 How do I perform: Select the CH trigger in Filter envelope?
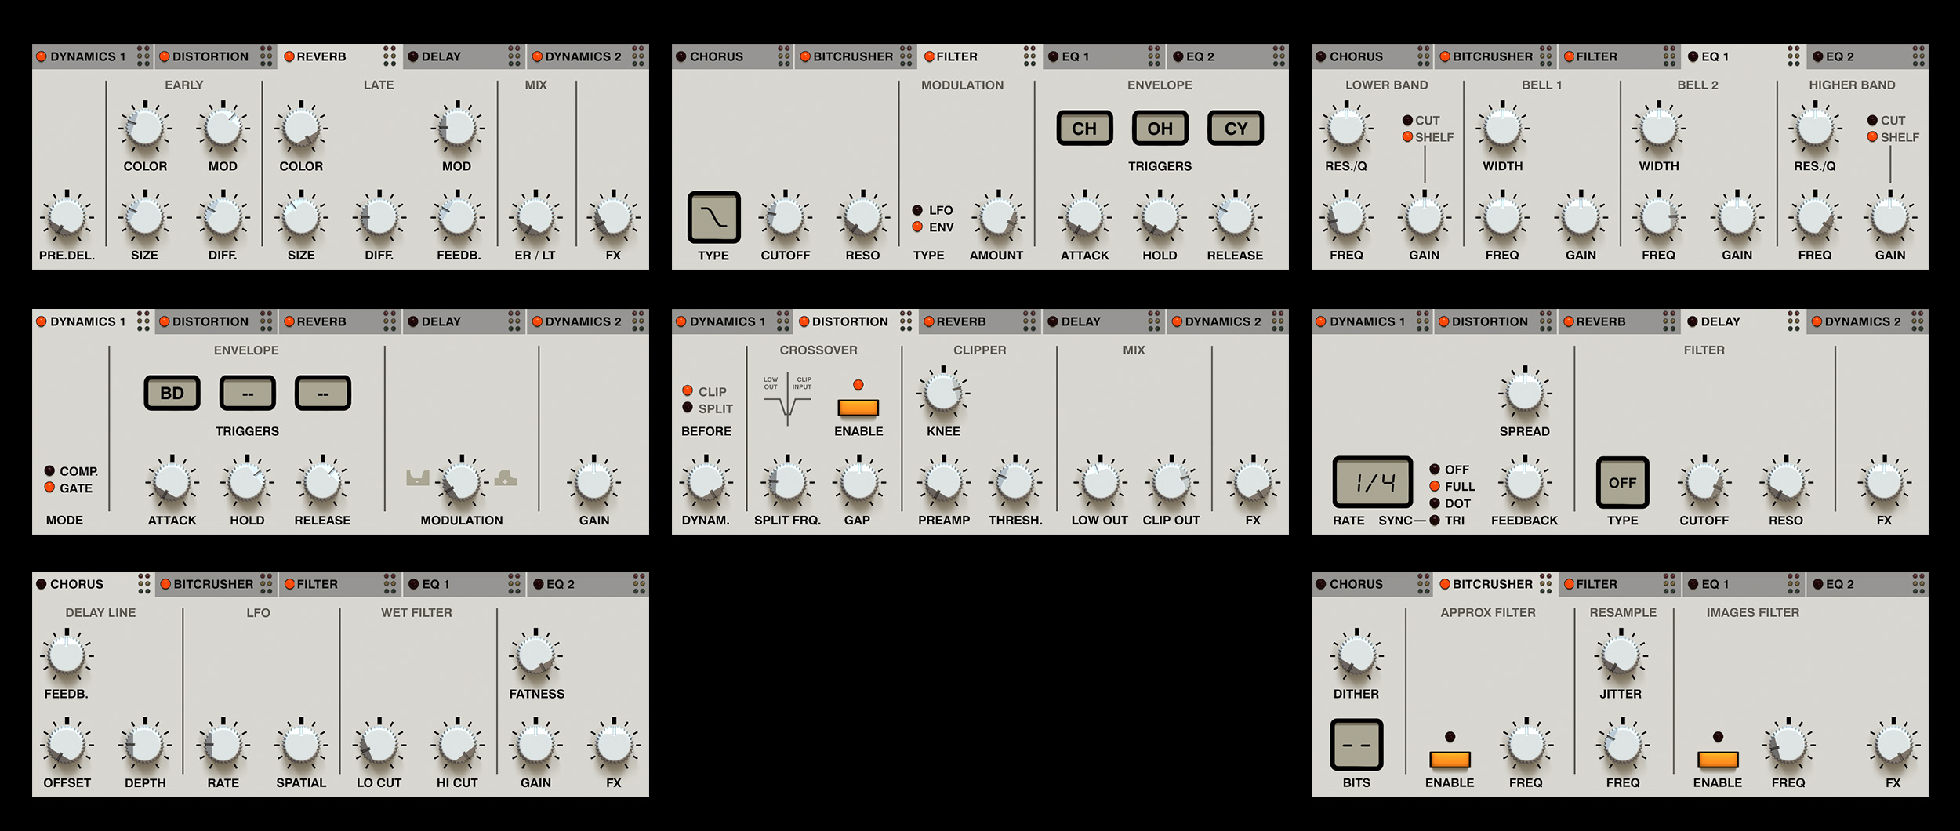click(1084, 128)
